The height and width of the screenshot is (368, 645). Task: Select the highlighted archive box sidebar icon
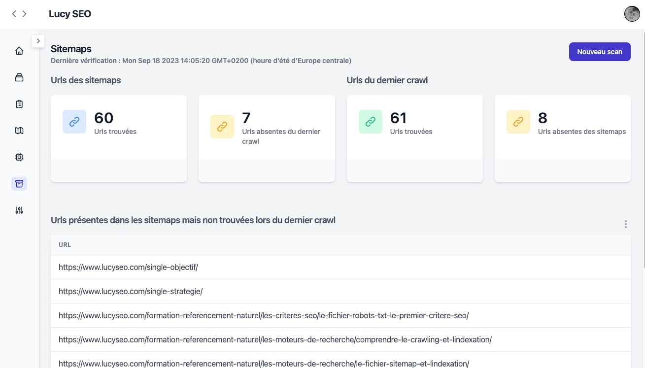coord(19,184)
